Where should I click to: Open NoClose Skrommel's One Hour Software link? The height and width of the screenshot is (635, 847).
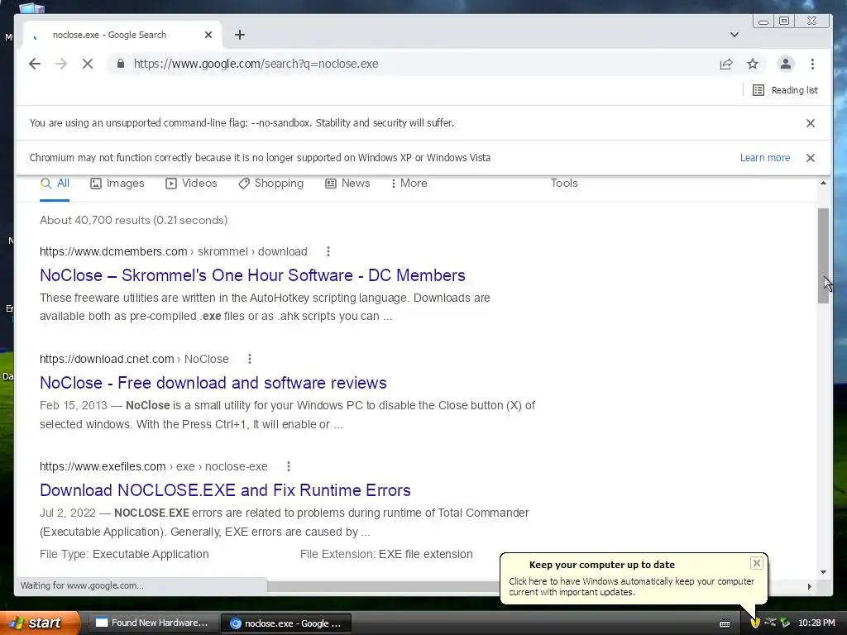pos(252,275)
